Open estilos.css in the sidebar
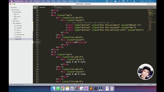This screenshot has width=164, height=92. (x=18, y=37)
